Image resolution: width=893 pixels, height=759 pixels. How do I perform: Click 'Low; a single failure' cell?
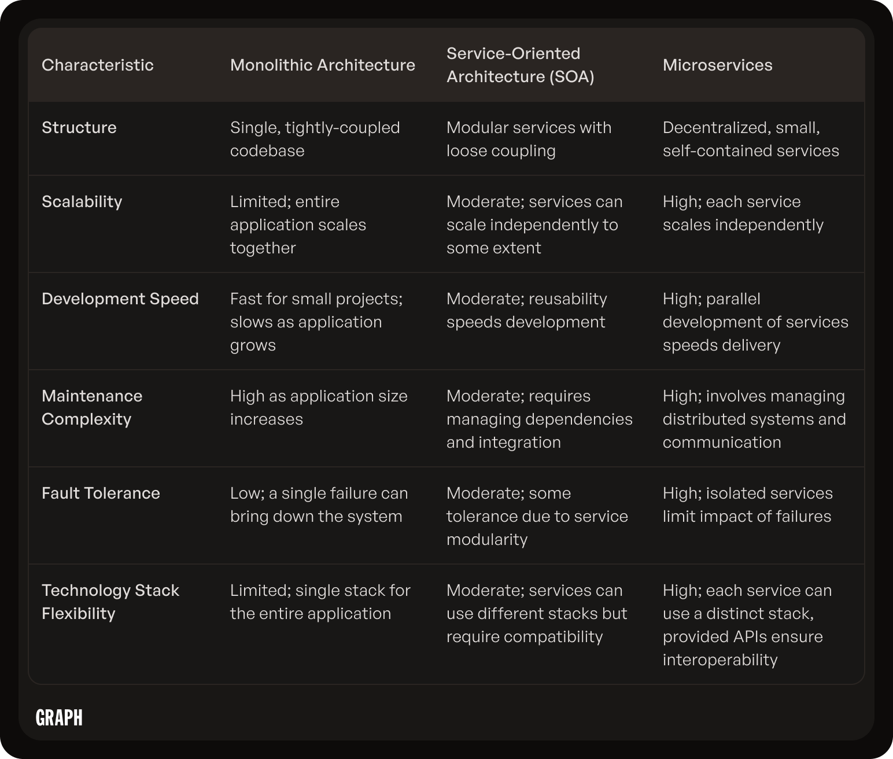click(319, 504)
